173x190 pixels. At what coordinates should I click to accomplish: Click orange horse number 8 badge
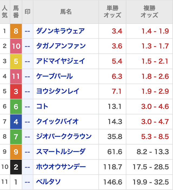point(16,31)
